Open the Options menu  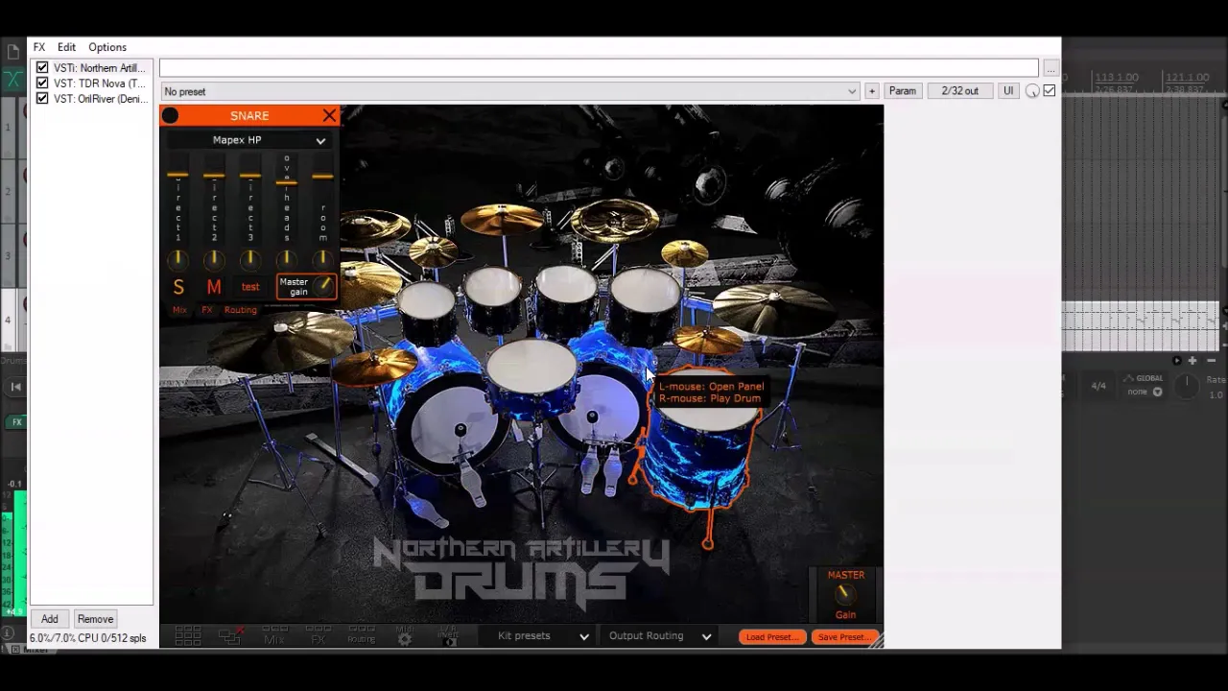coord(107,47)
